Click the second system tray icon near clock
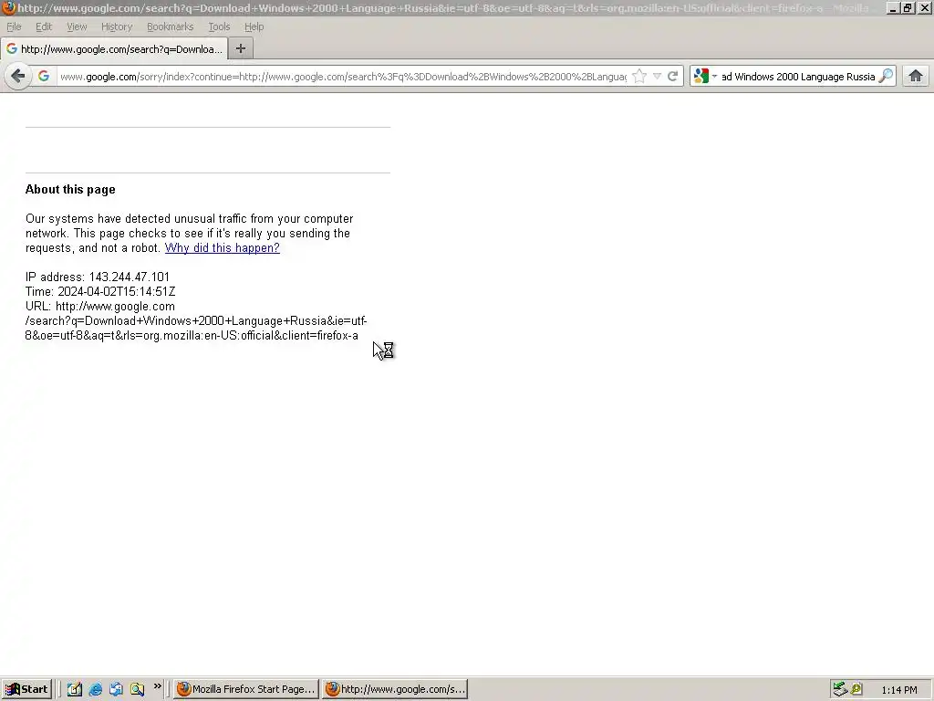Viewport: 934px width, 701px height. point(856,689)
